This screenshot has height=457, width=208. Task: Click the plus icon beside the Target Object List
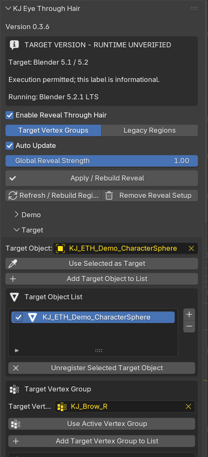tap(189, 315)
